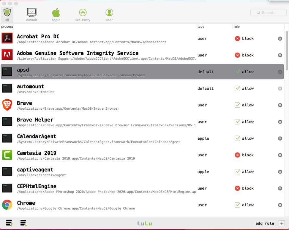289x230 pixels.
Task: Click the vertical scrollbar of rules list
Action: coord(287,51)
